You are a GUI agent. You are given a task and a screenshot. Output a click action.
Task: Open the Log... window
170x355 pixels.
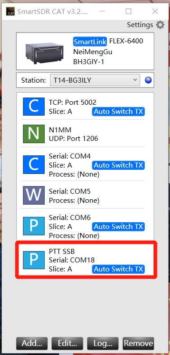[x=103, y=343]
